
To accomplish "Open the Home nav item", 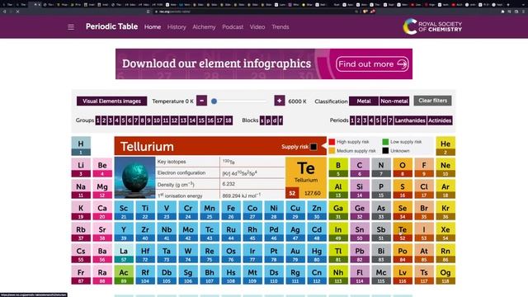I will pyautogui.click(x=153, y=27).
